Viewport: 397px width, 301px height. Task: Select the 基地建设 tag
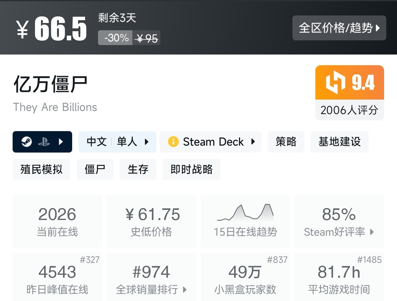click(339, 142)
